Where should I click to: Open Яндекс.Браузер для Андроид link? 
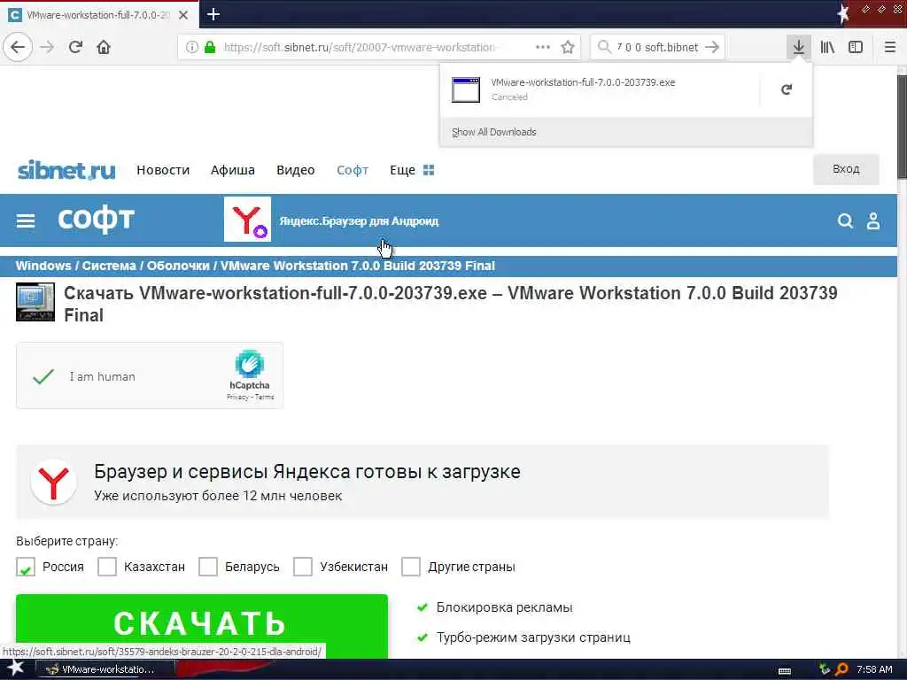[x=359, y=220]
